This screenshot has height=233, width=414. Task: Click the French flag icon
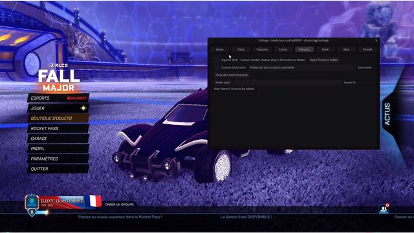point(93,201)
